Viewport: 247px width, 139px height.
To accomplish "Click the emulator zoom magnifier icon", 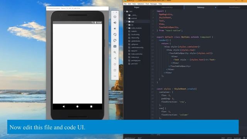I will point(115,53).
